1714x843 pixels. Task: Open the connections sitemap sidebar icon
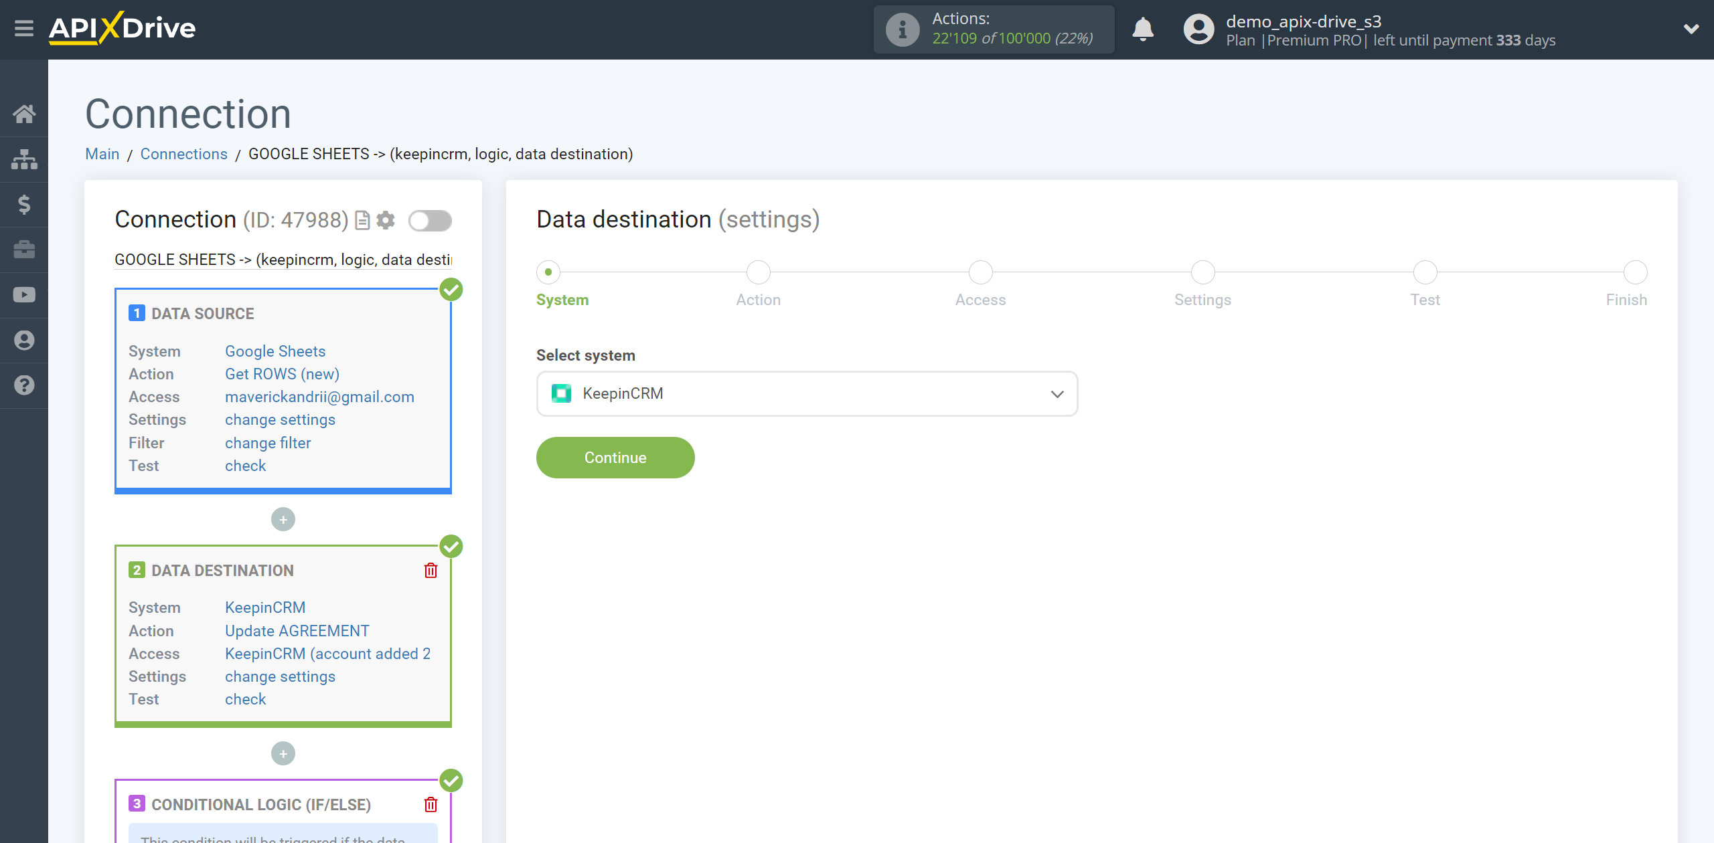(24, 159)
